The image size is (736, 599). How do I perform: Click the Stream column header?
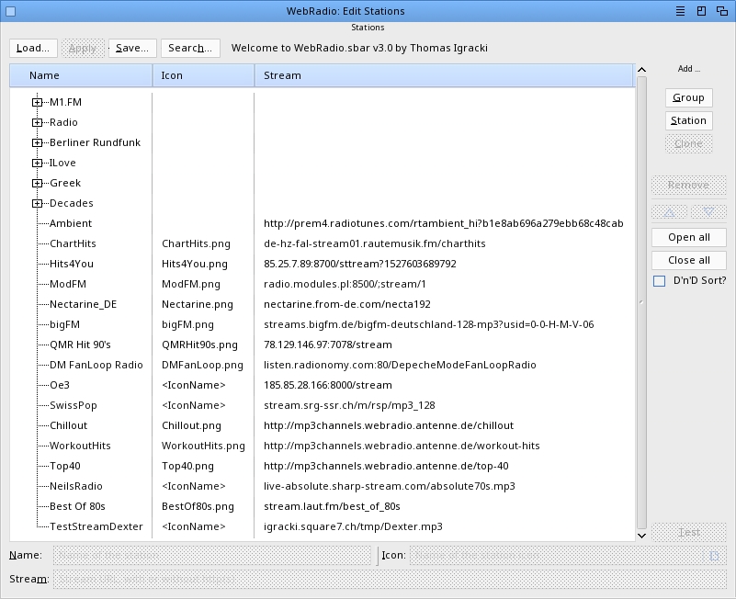443,75
